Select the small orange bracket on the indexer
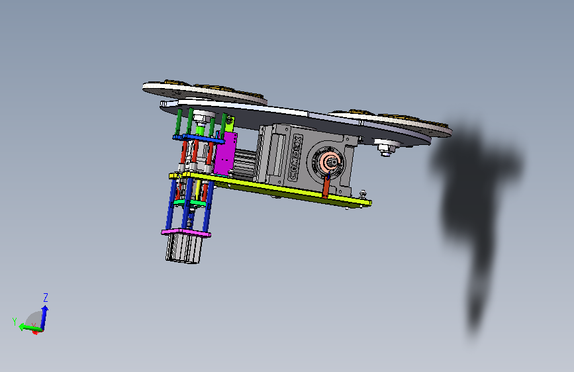The height and width of the screenshot is (372, 574). click(326, 186)
